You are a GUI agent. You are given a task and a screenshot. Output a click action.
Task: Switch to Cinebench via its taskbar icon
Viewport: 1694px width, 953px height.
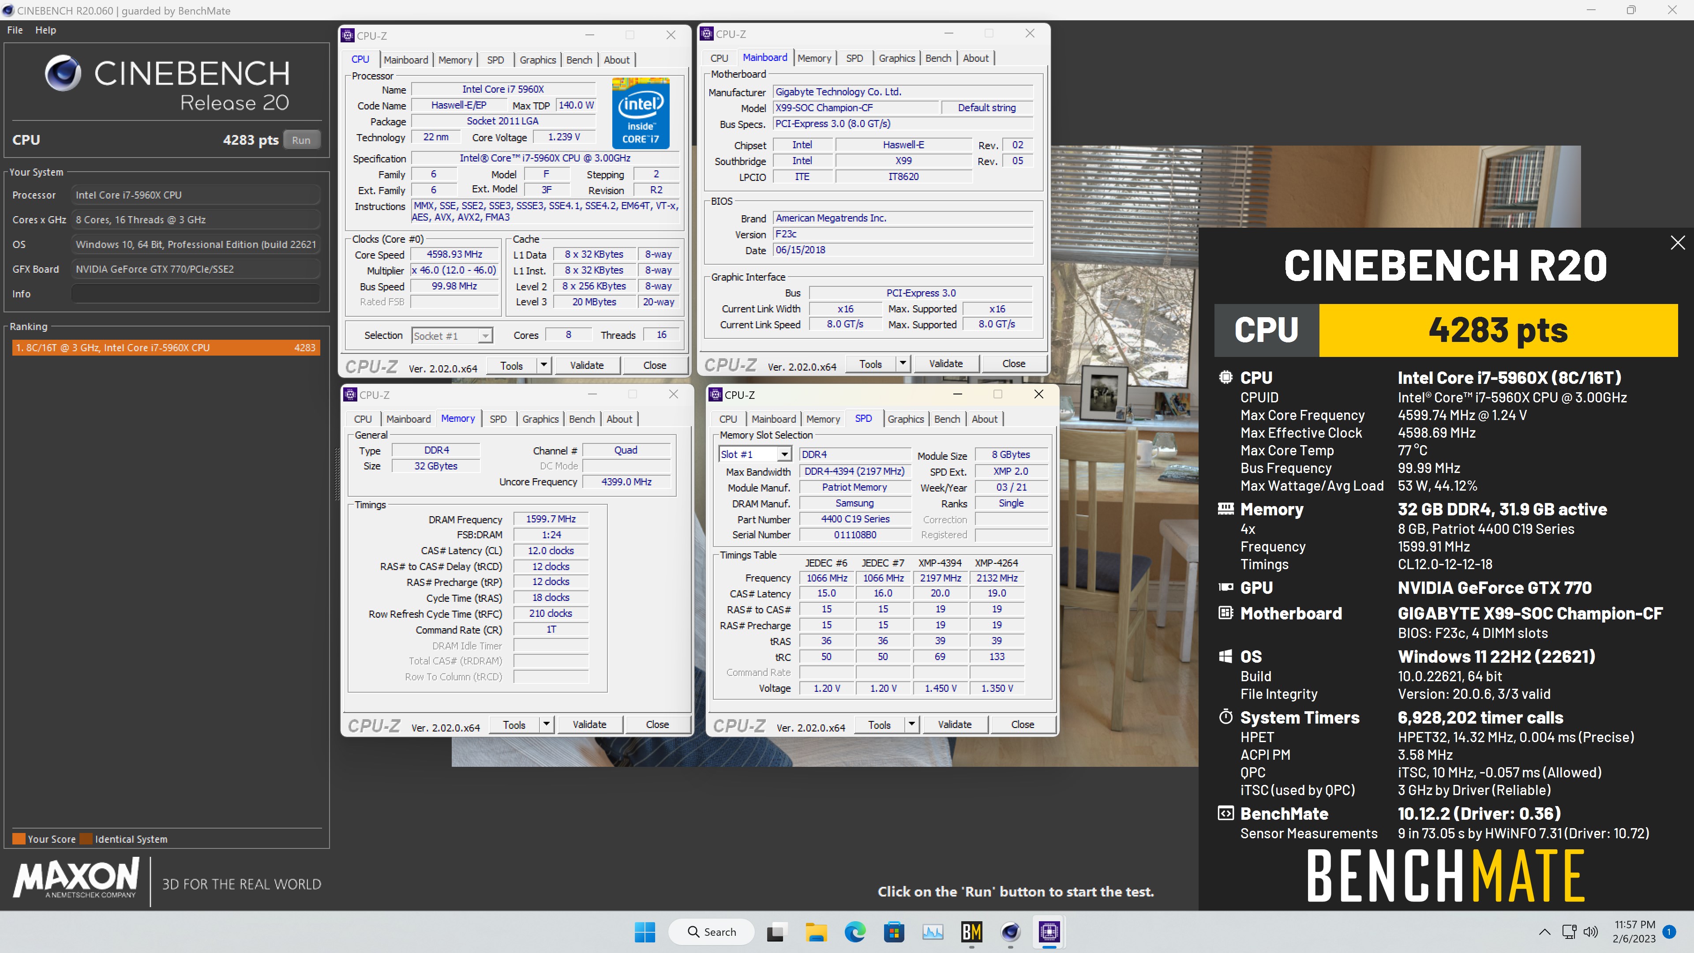pyautogui.click(x=1011, y=931)
